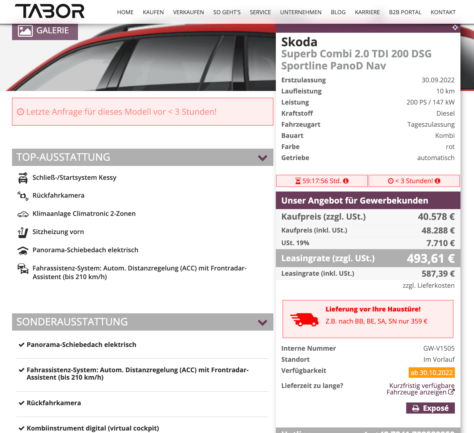
Task: Click the Rückfahrkamera camera icon
Action: (x=23, y=196)
